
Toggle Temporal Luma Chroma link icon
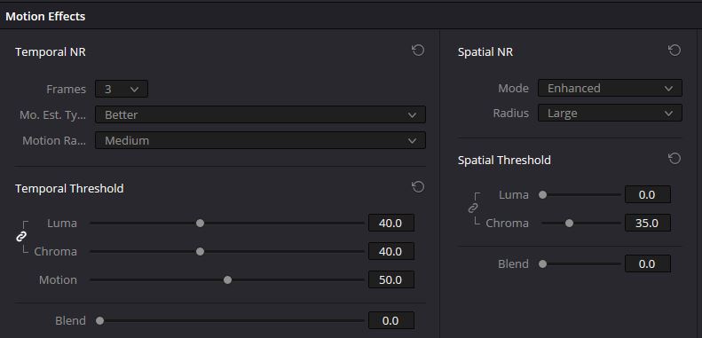click(x=21, y=237)
